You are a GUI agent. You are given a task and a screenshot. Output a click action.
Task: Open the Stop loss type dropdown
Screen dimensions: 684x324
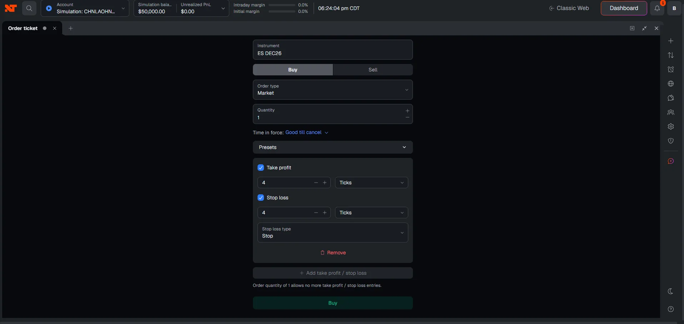(x=333, y=233)
